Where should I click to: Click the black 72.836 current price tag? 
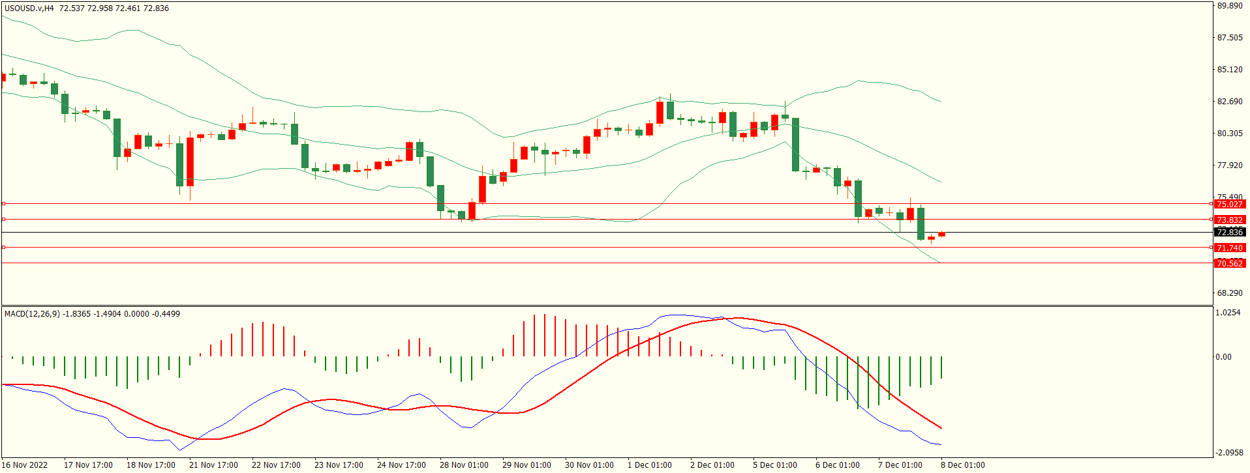[1229, 232]
